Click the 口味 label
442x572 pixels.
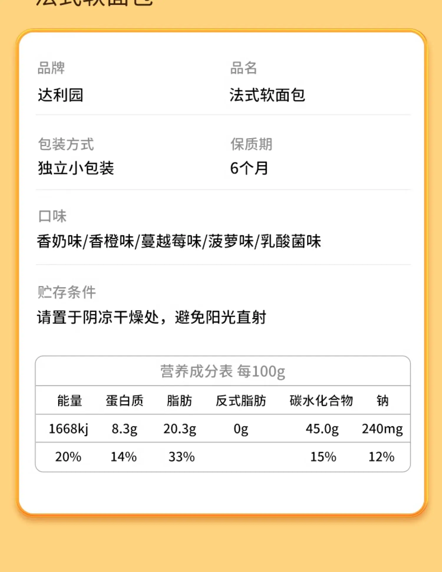coord(52,216)
